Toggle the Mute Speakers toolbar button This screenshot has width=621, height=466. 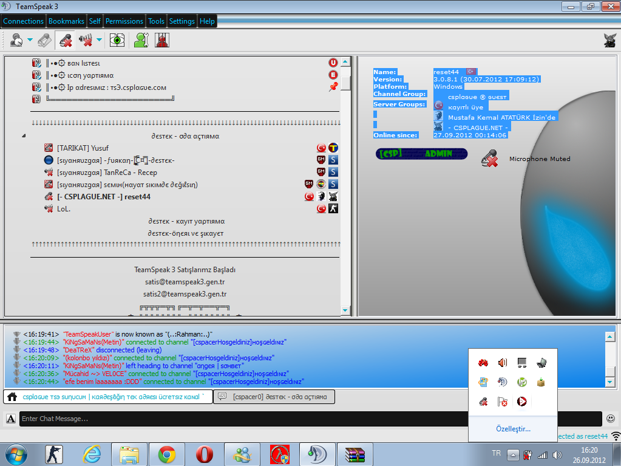[86, 40]
